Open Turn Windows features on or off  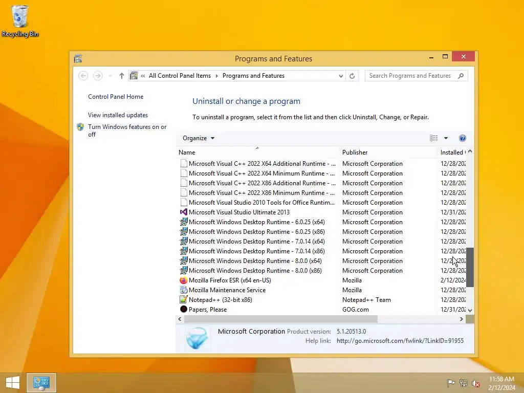pos(127,130)
